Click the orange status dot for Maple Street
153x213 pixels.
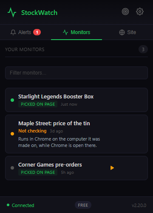click(12, 134)
